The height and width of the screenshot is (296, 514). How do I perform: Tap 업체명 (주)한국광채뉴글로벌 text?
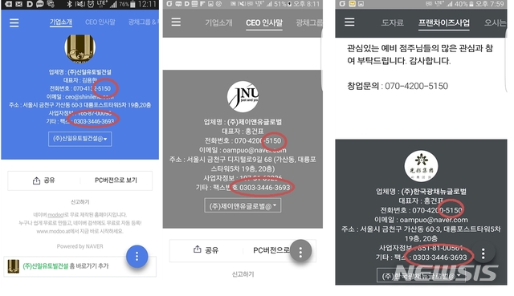tap(421, 192)
